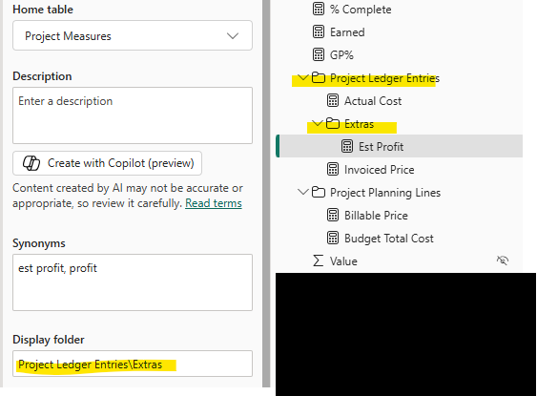Click the Budget Total Cost calculator icon
This screenshot has height=396, width=537.
click(333, 239)
